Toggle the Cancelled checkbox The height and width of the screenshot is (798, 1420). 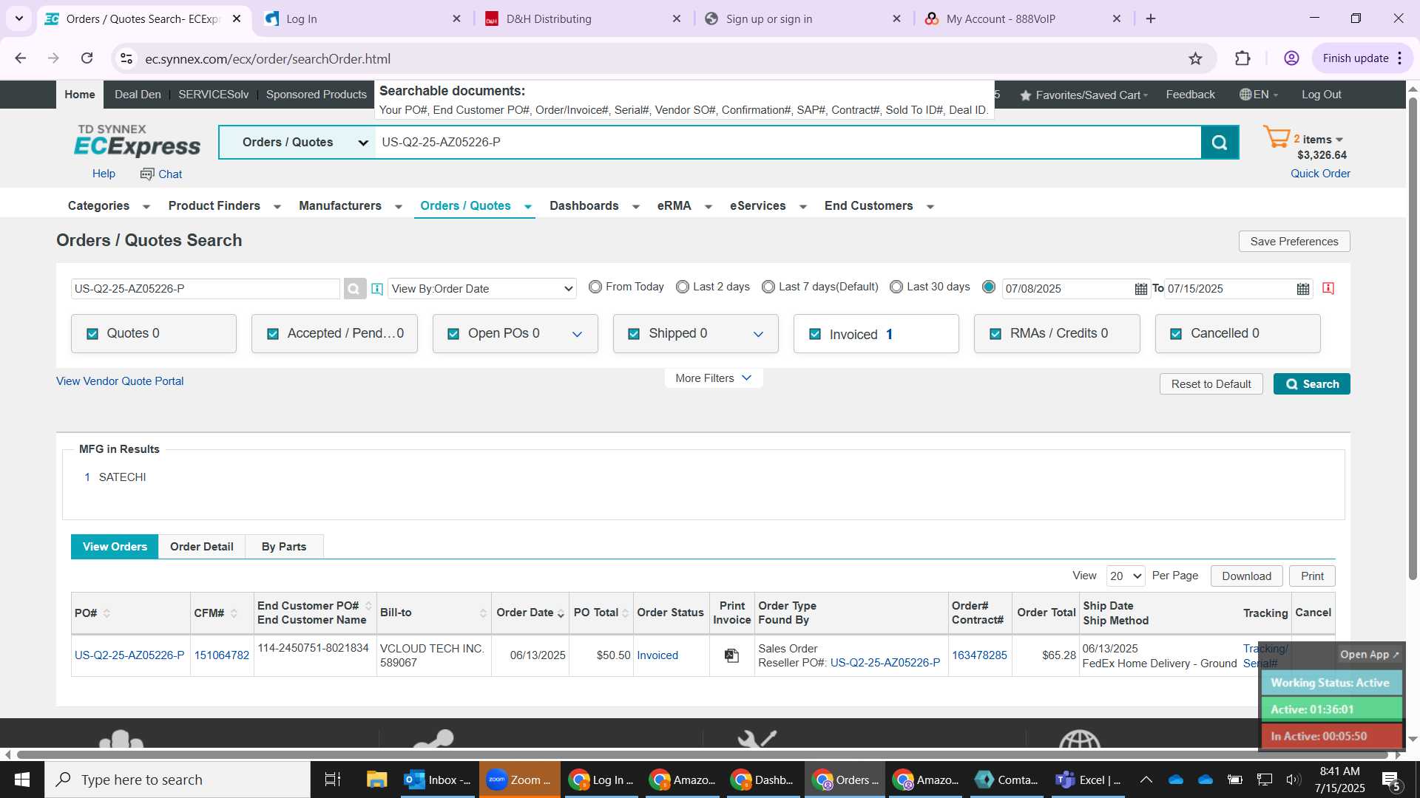[x=1176, y=334]
